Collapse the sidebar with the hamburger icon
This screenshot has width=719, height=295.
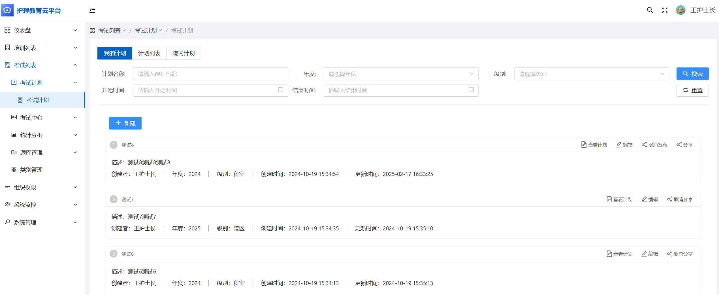[x=92, y=10]
